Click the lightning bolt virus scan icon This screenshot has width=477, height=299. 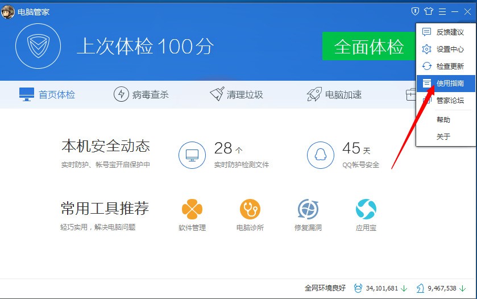tap(121, 94)
